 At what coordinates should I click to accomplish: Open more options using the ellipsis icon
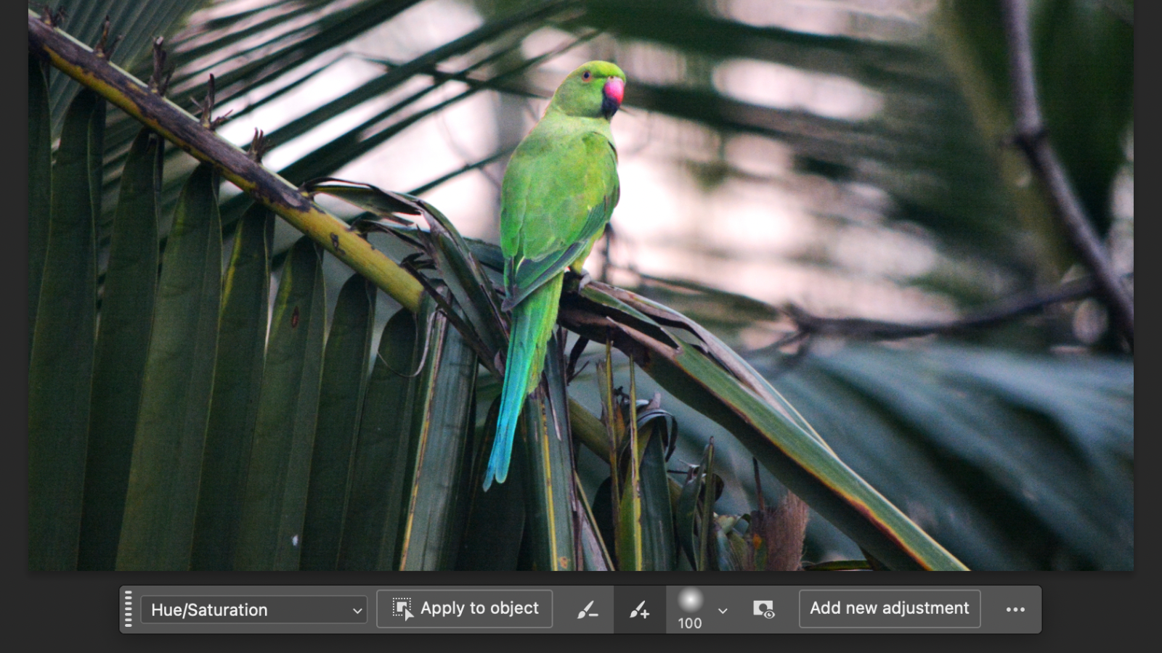pos(1015,609)
